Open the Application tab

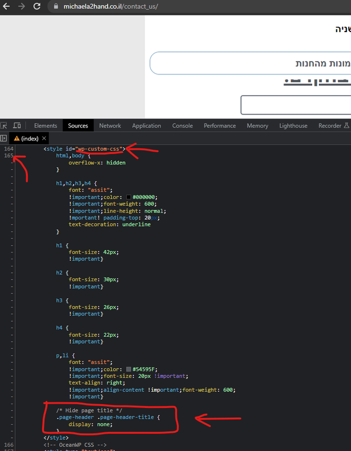tap(146, 126)
